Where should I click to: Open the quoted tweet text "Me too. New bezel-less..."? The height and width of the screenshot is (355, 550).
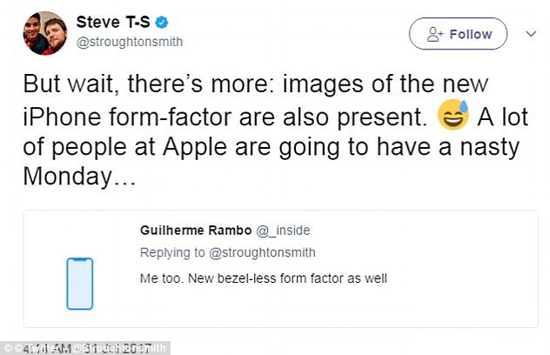pyautogui.click(x=261, y=278)
